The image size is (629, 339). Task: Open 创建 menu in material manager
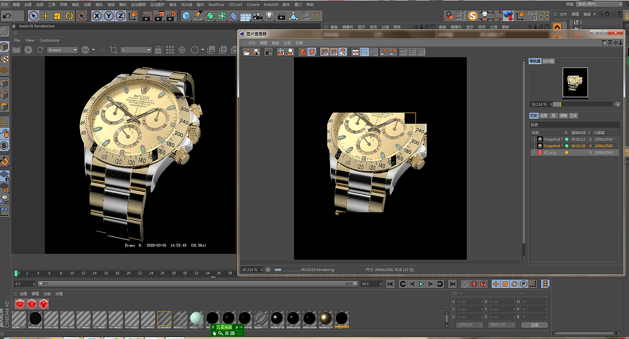(23, 294)
